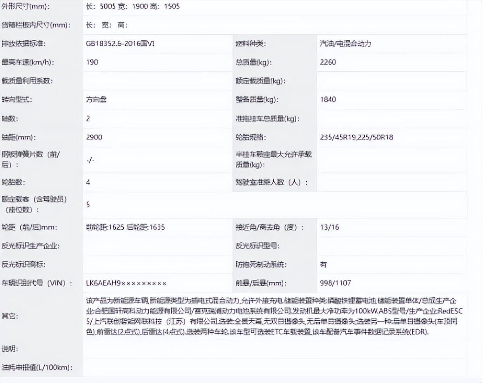Click the max speed value 190
482x383 pixels.
click(92, 62)
